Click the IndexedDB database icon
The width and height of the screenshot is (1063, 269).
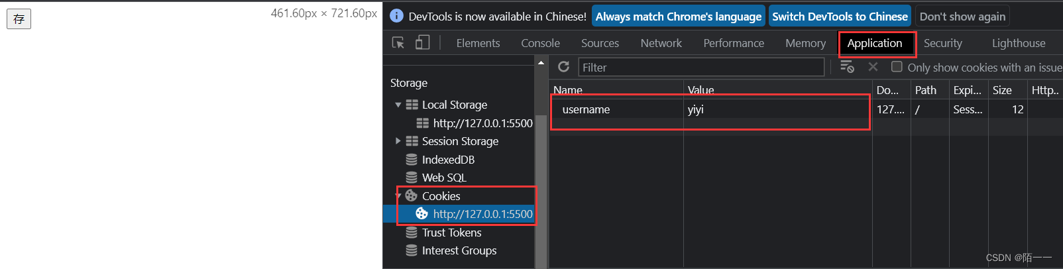[x=412, y=160]
